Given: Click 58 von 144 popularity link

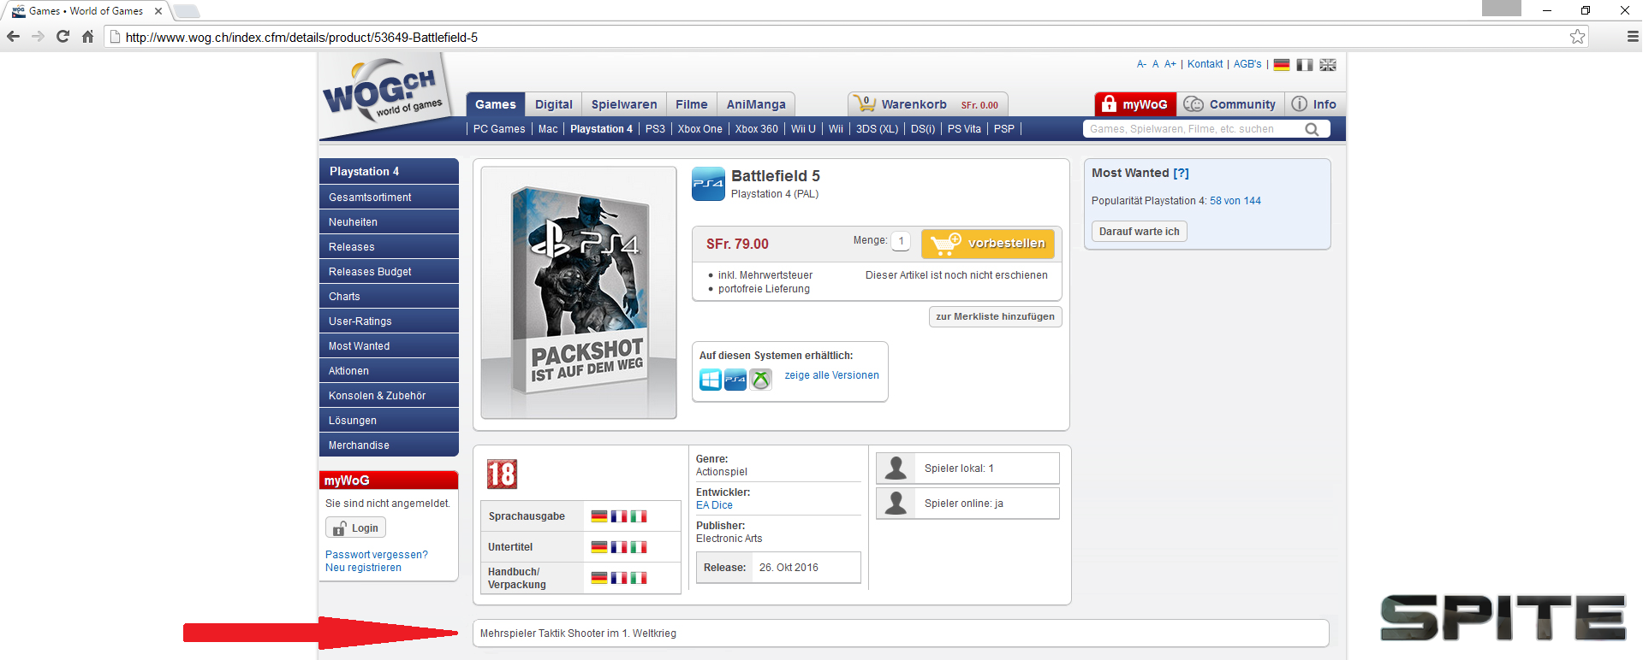Looking at the screenshot, I should [x=1235, y=201].
